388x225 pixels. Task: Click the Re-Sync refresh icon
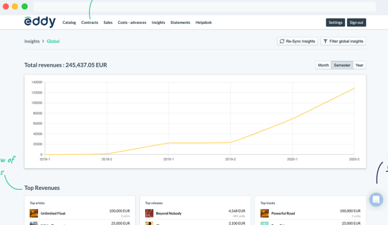[x=282, y=41]
